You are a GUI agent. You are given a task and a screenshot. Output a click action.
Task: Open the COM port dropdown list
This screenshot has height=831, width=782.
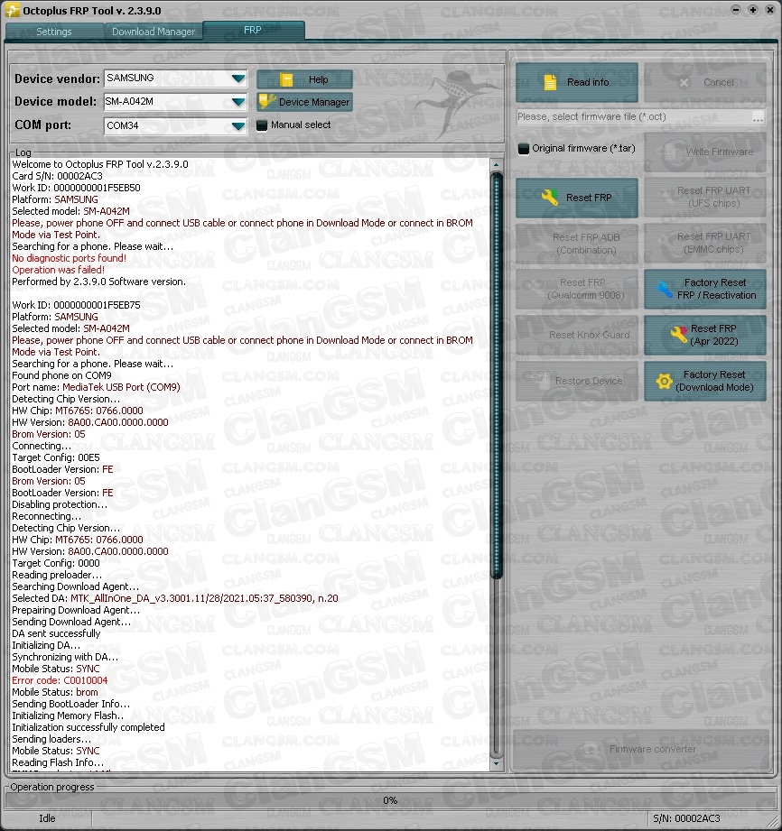pyautogui.click(x=237, y=126)
